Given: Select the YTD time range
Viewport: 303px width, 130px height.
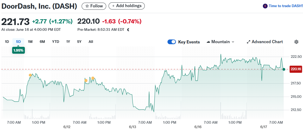Looking at the screenshot, I should tap(56, 42).
